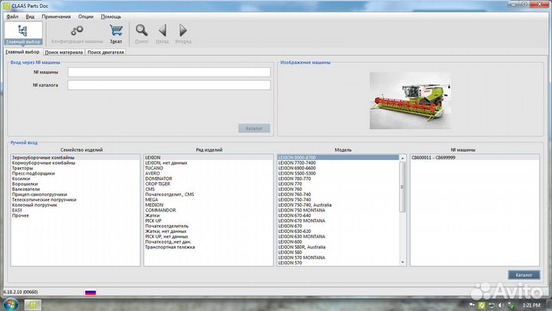
Task: Open the Опции menu
Action: pos(86,16)
